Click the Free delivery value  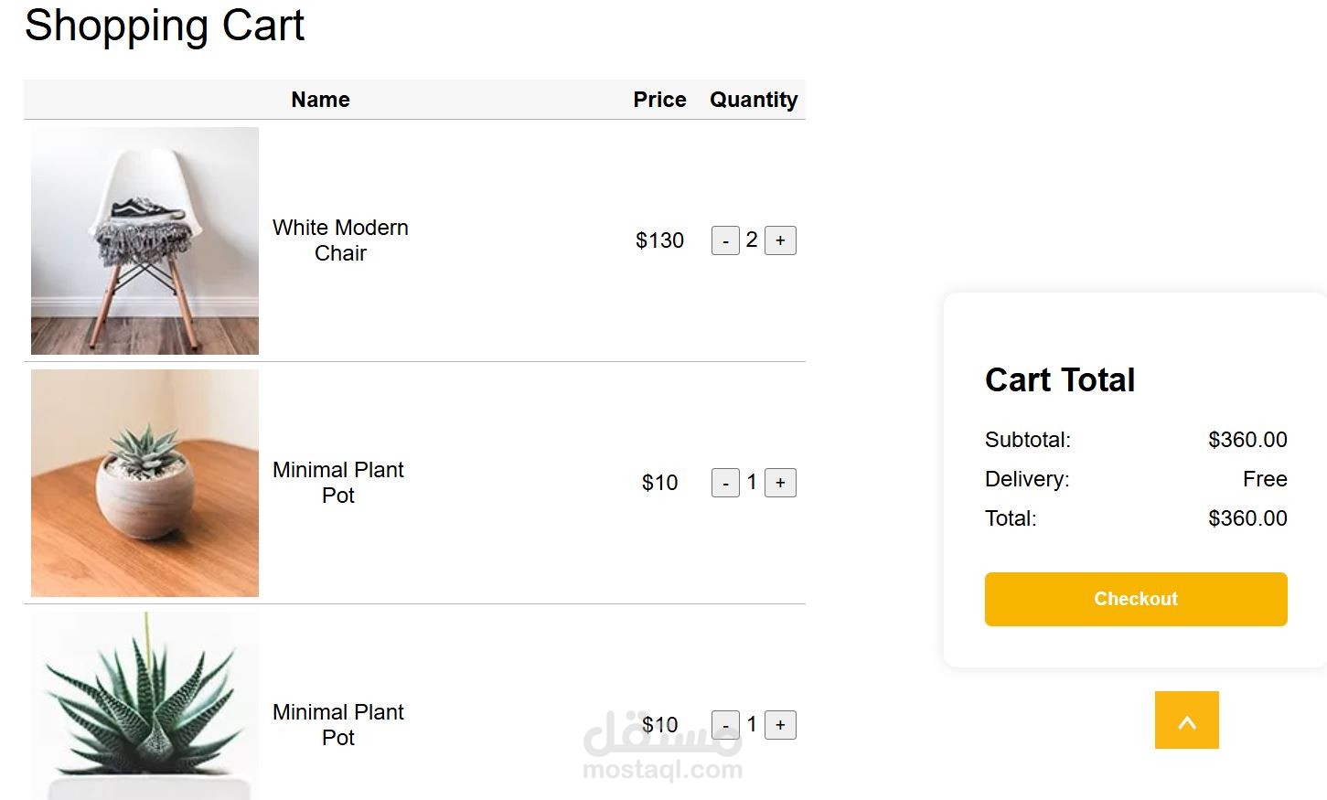point(1264,479)
